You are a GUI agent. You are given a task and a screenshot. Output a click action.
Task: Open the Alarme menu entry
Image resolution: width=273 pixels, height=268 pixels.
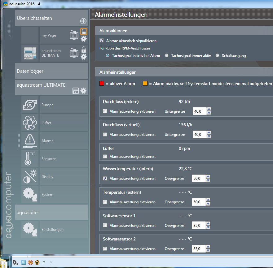coord(47,141)
